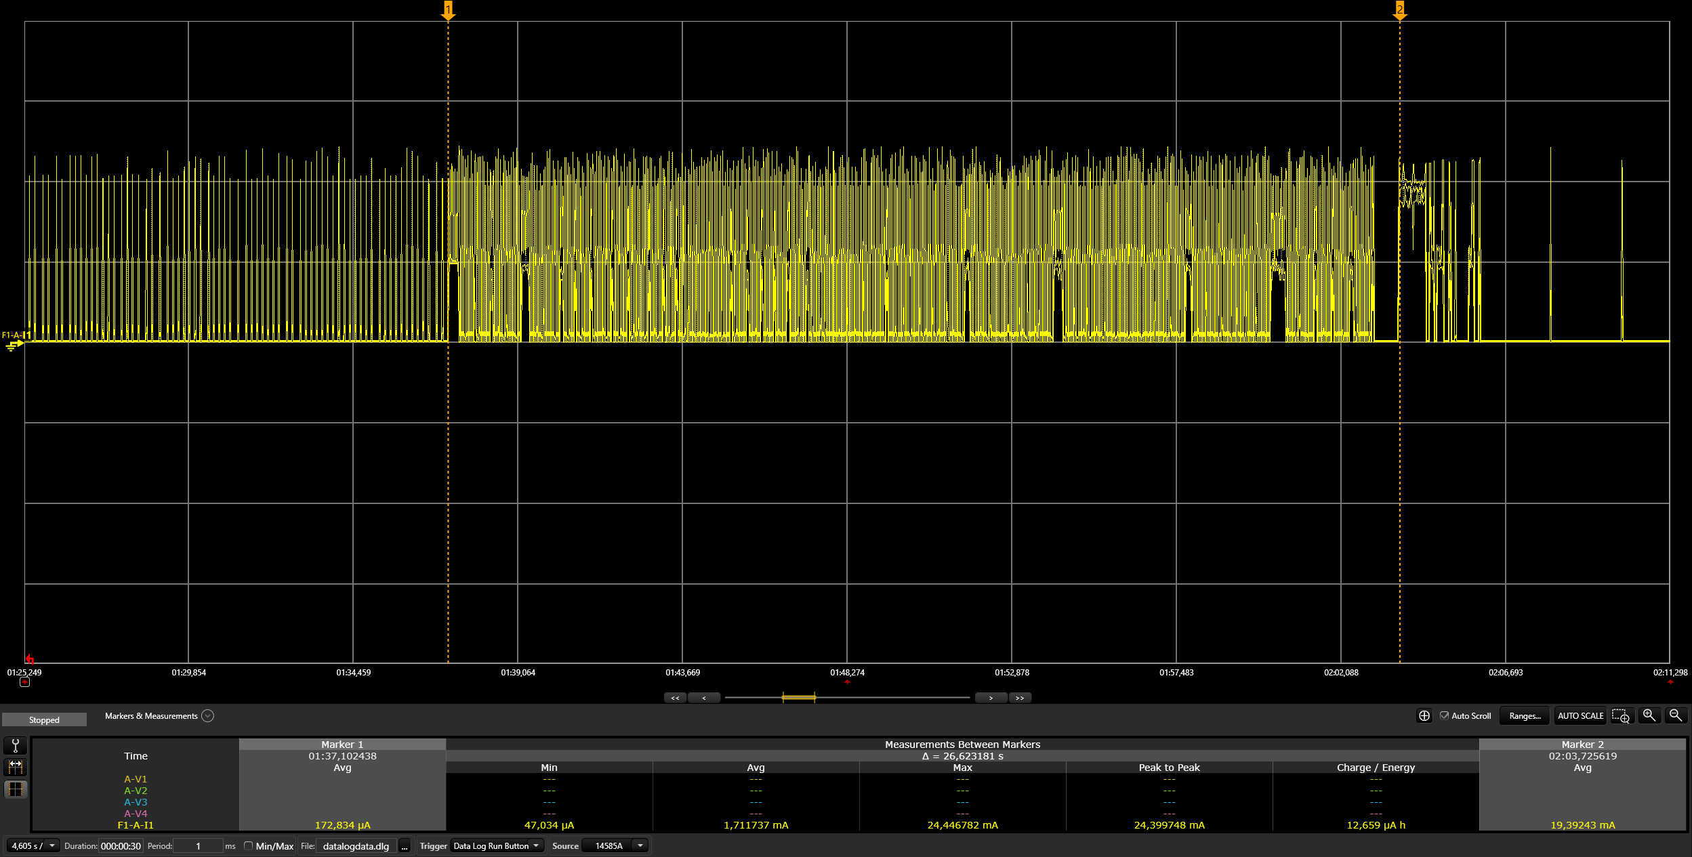The height and width of the screenshot is (857, 1692).
Task: Click the A-V1 channel label
Action: click(136, 779)
